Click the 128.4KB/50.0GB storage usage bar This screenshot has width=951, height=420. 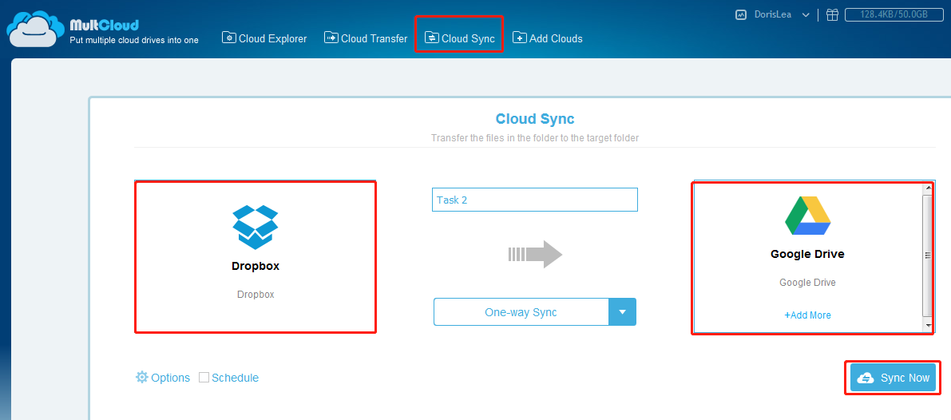(894, 14)
